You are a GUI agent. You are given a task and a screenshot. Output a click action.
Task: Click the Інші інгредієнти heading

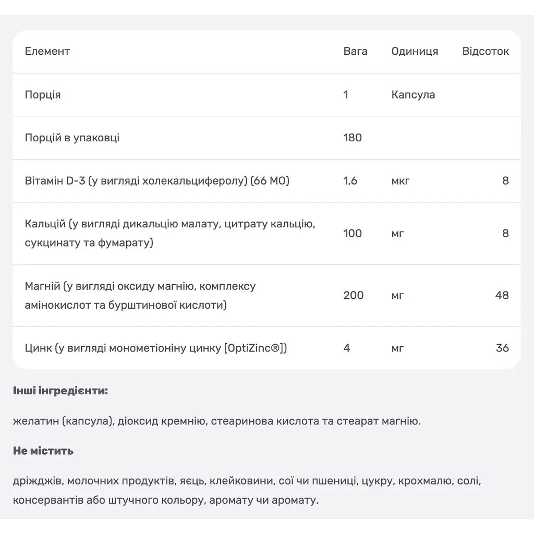[x=60, y=391]
